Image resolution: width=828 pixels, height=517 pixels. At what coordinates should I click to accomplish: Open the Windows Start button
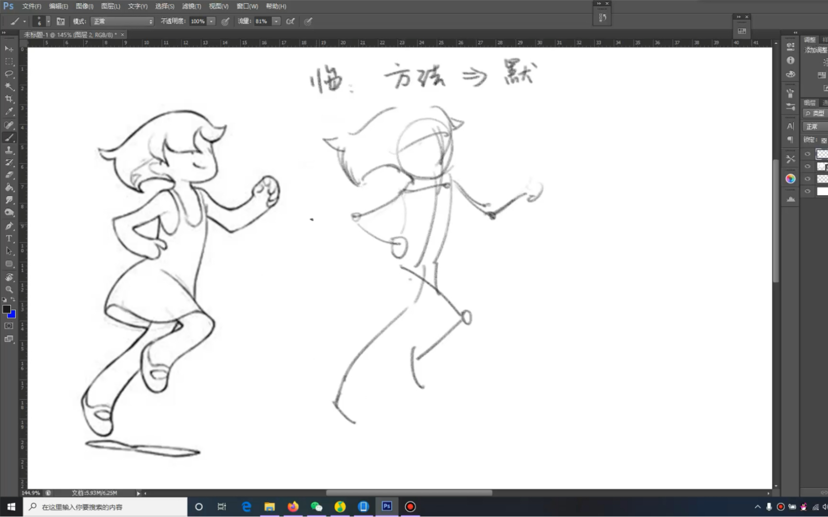[x=11, y=507]
